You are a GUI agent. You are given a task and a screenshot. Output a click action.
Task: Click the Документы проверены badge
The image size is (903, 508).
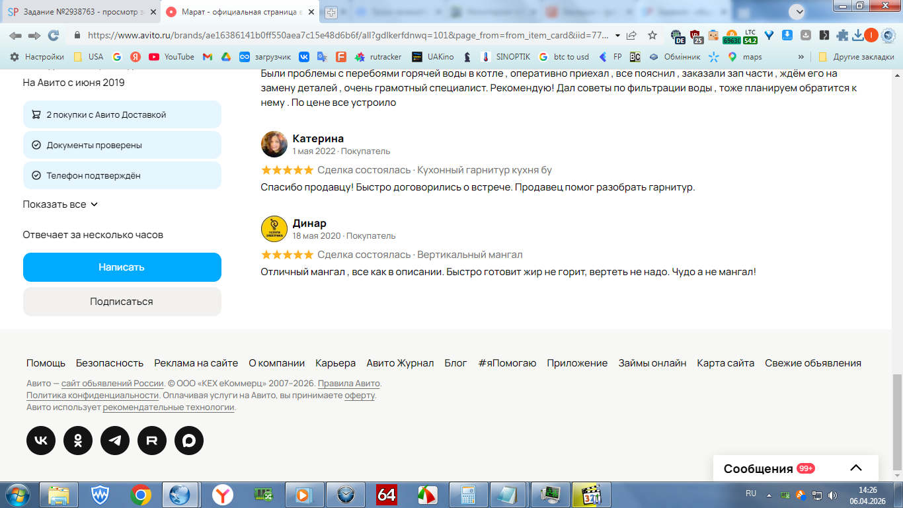[x=122, y=145]
